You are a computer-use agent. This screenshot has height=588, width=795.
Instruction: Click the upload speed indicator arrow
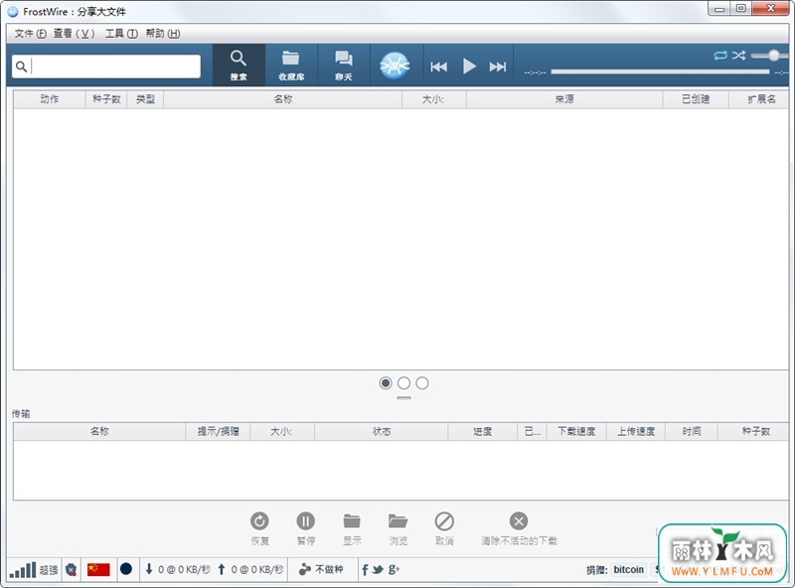pos(222,569)
